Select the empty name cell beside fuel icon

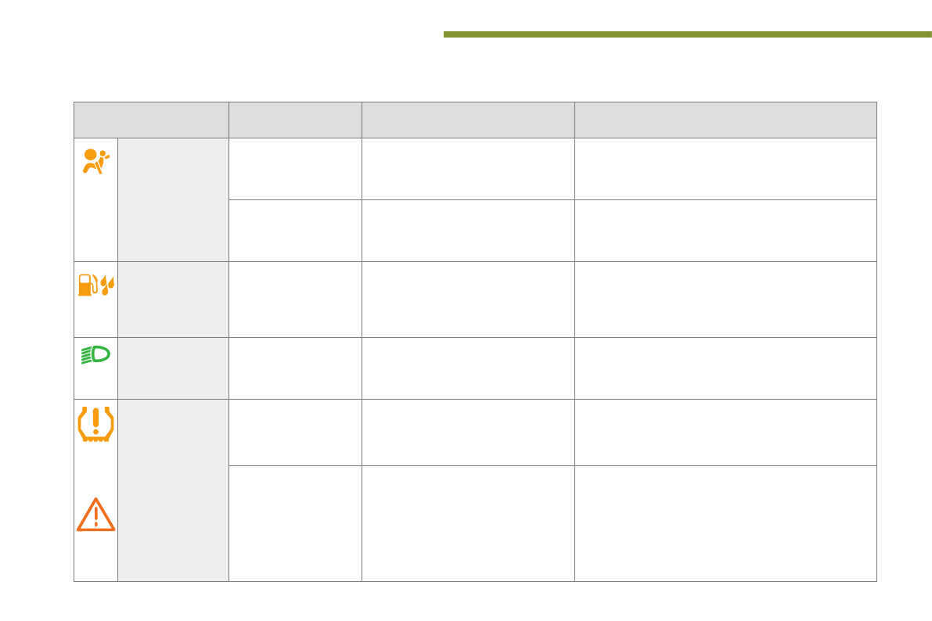point(173,300)
